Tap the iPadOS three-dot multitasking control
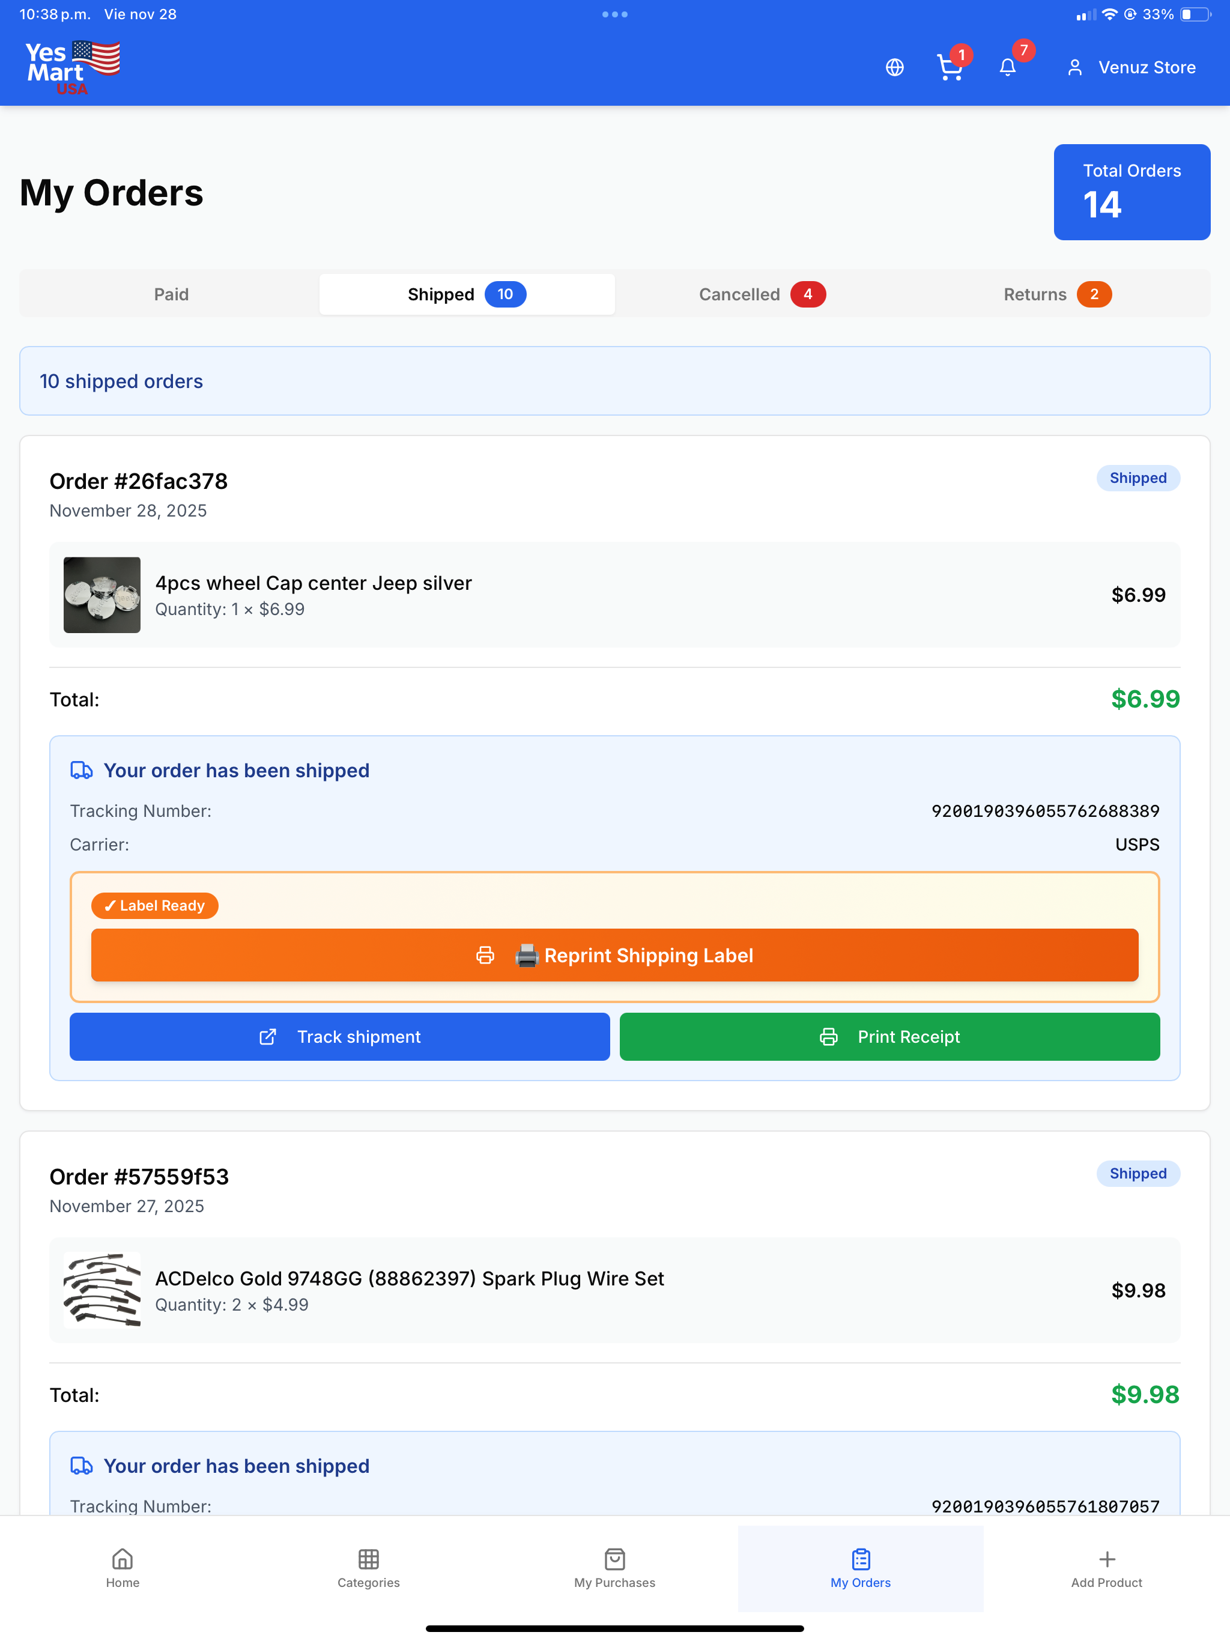This screenshot has height=1641, width=1230. point(615,14)
